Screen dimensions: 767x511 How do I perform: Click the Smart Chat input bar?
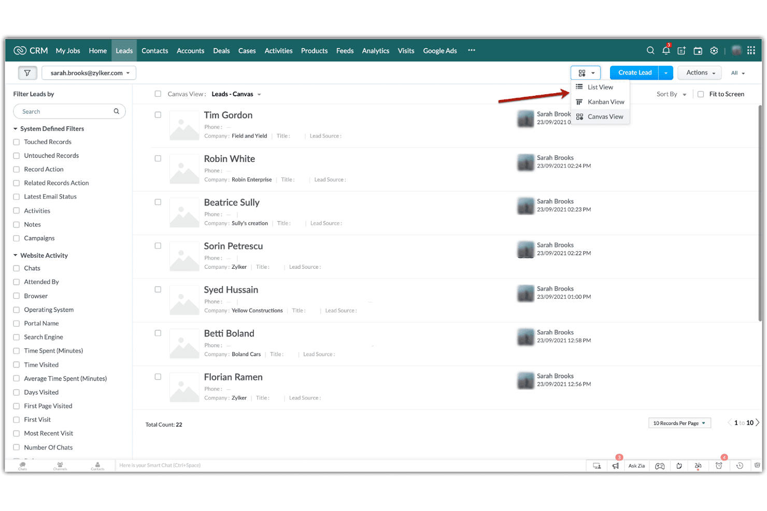[350, 465]
